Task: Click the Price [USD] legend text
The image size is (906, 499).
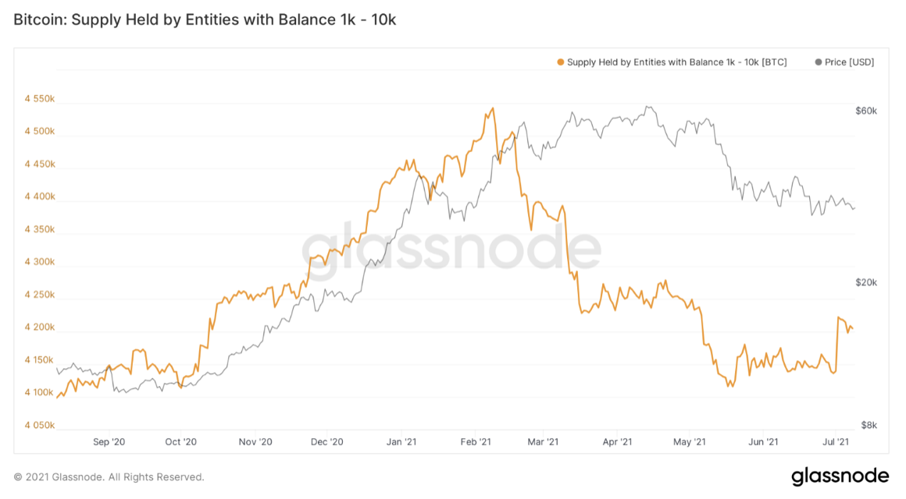Action: (850, 62)
